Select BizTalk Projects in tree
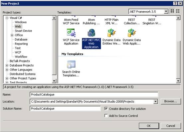Screen dimensions: 184x132 (20, 61)
